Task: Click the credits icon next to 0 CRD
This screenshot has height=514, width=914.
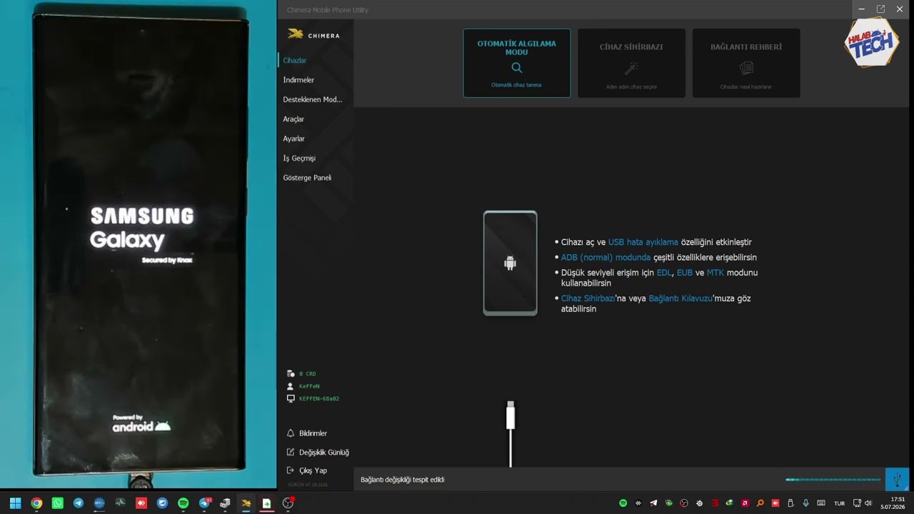Action: 291,373
